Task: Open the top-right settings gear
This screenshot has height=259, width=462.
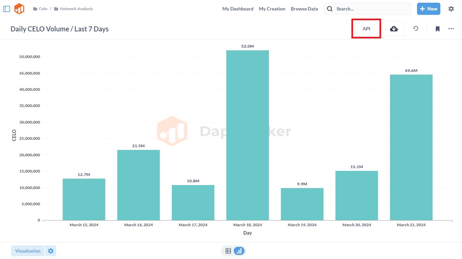Action: 451,9
